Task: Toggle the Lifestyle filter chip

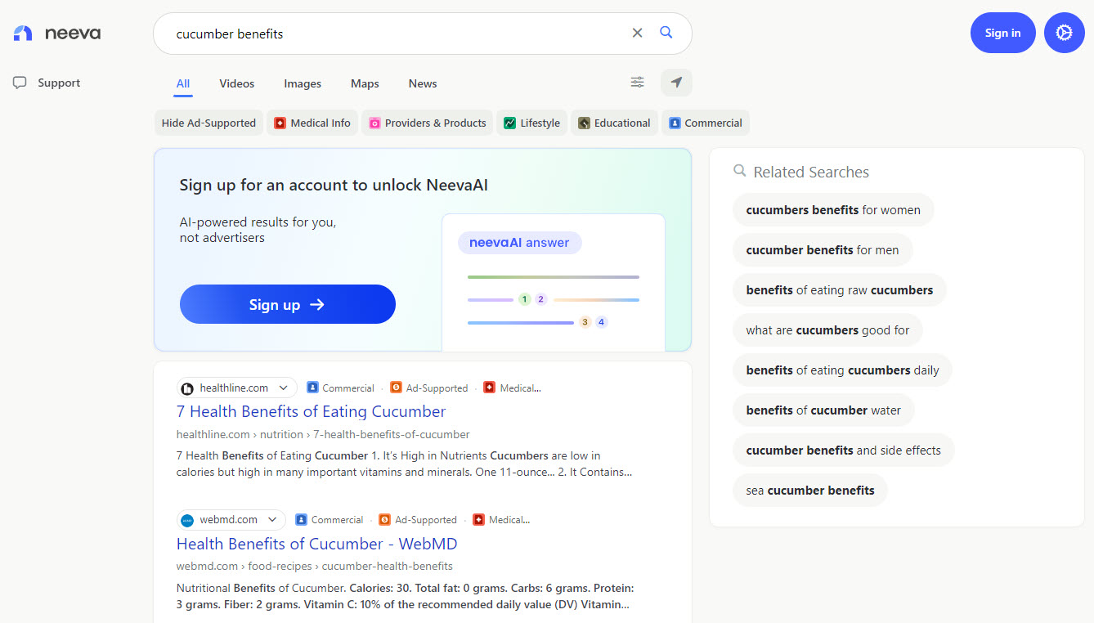Action: pyautogui.click(x=531, y=123)
